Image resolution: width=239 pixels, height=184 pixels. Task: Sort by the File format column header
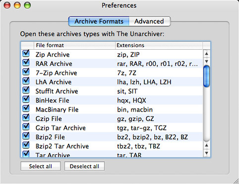click(x=74, y=45)
